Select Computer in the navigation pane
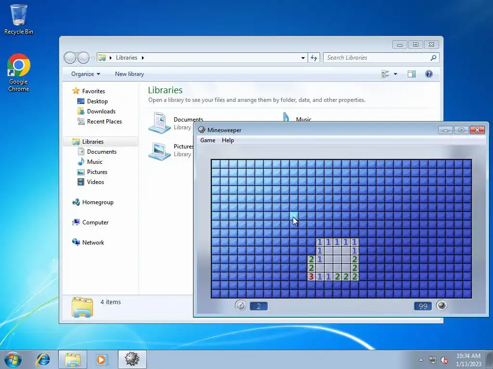Screen dimensions: 493x369 coord(95,222)
